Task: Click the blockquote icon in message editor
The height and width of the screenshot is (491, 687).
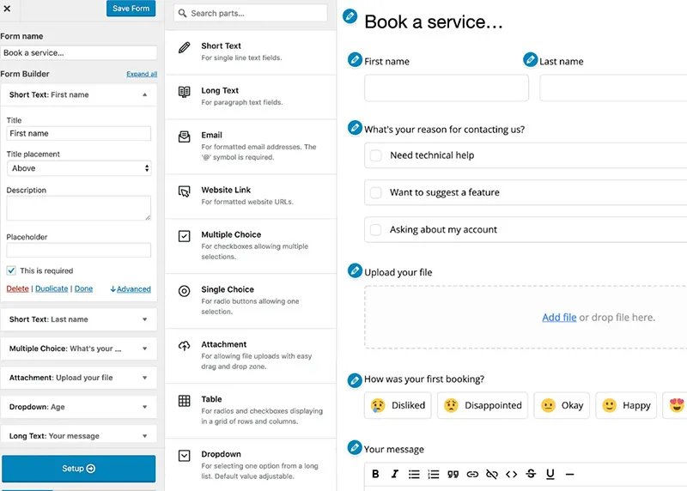Action: tap(452, 474)
